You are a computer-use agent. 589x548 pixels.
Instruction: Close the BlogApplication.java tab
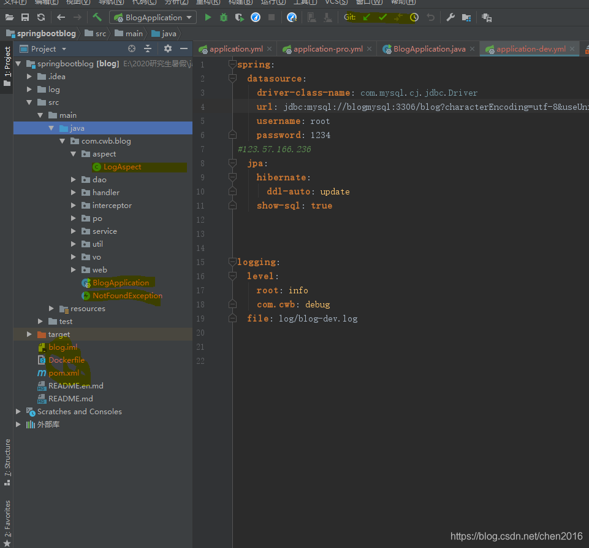coord(472,49)
